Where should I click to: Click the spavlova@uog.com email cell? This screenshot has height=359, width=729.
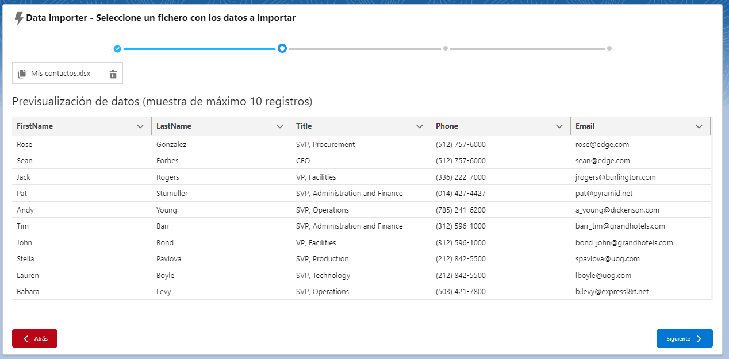coord(640,259)
